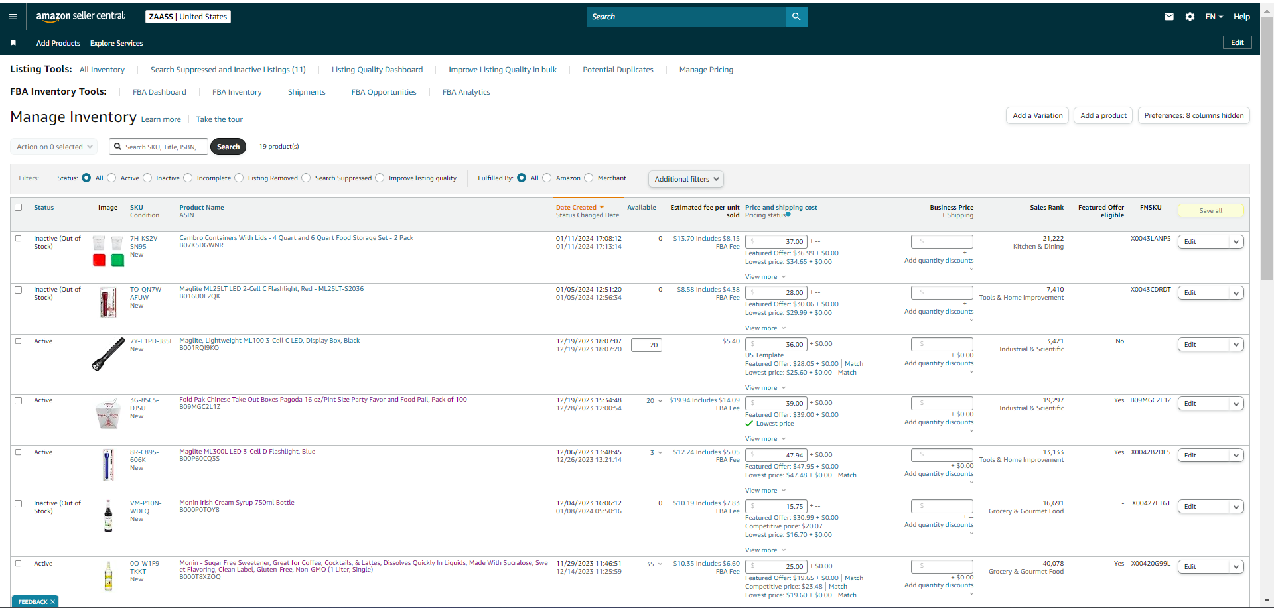This screenshot has height=608, width=1274.
Task: Click the top Search input field
Action: [686, 17]
